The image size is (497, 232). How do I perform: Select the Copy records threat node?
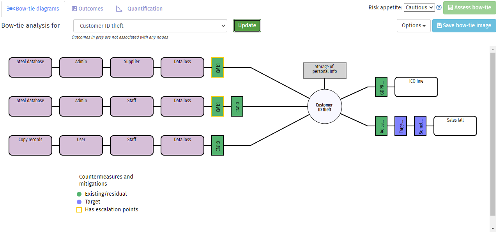30,145
